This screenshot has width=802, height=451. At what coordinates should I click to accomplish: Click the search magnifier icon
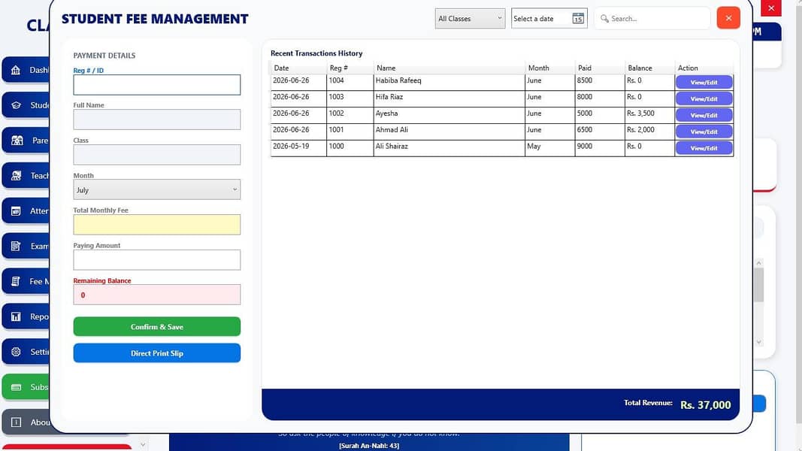click(x=604, y=18)
